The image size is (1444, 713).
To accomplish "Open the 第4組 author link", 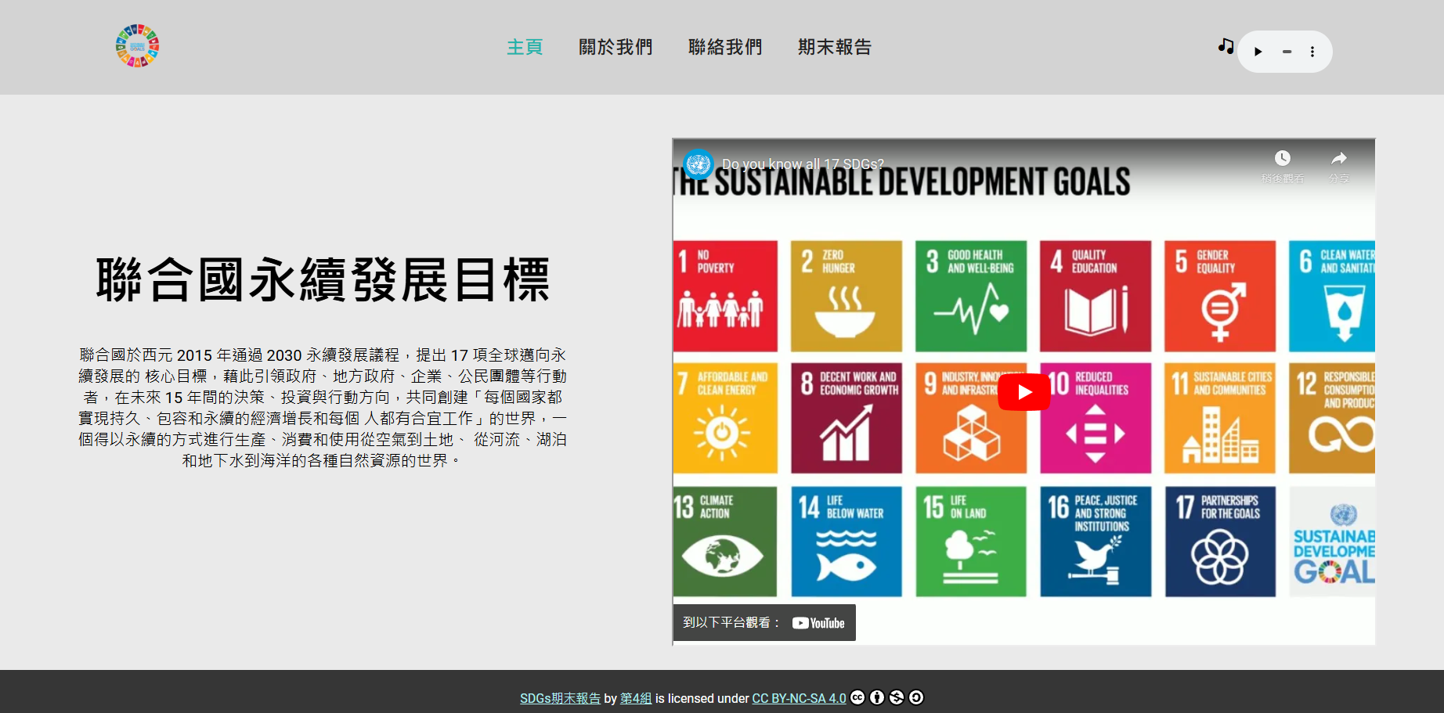I will [x=635, y=698].
